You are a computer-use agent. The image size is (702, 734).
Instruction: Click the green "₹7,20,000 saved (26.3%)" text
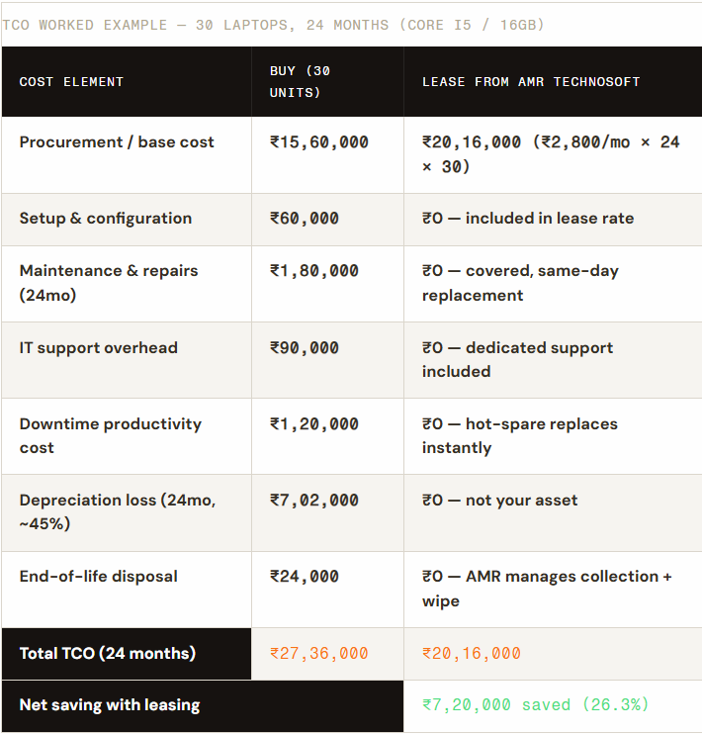(x=535, y=704)
